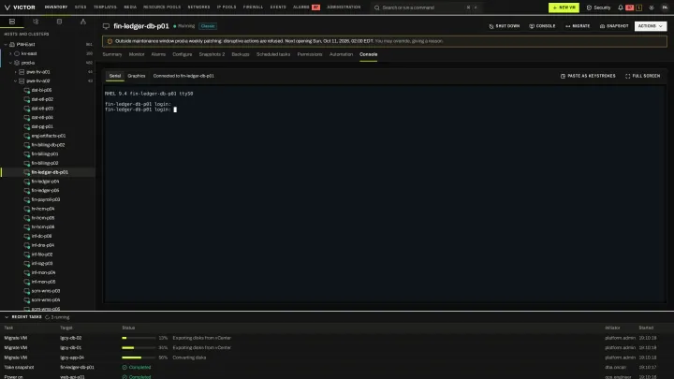Go to Alarms in top navigation
This screenshot has width=674, height=379.
(x=301, y=7)
